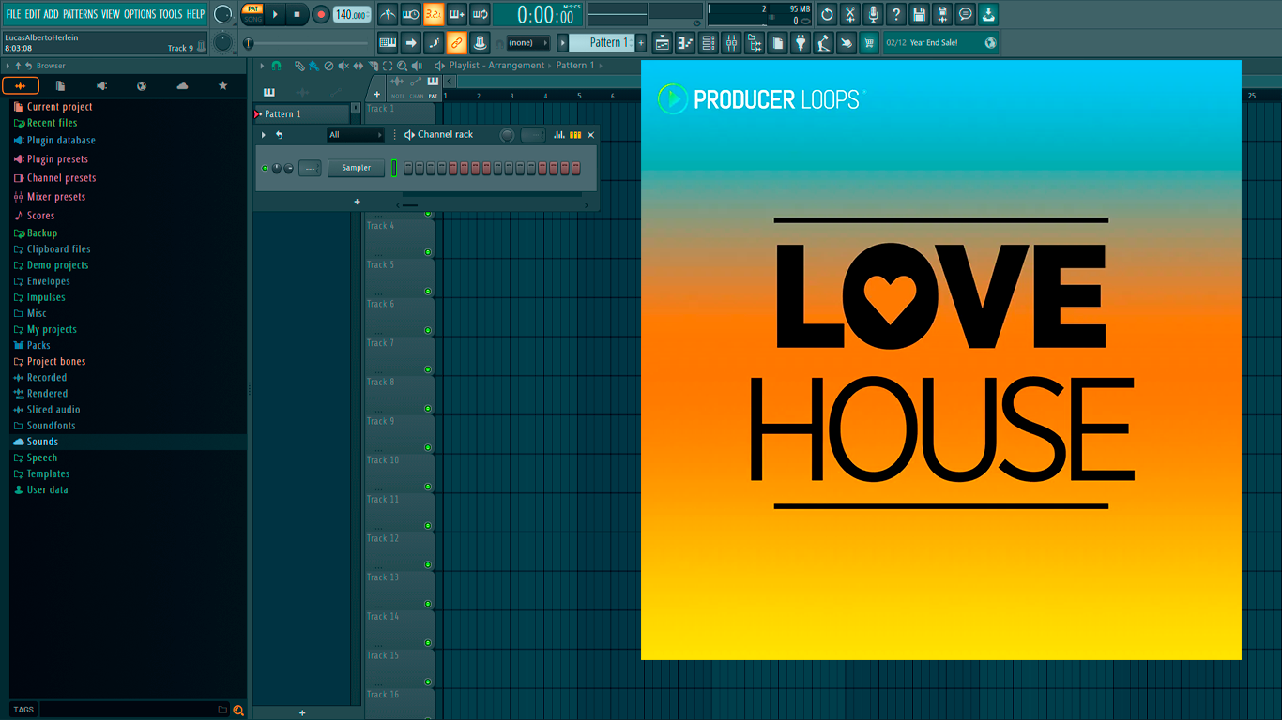The image size is (1282, 720).
Task: Open graph editor in Channel rack
Action: (559, 135)
